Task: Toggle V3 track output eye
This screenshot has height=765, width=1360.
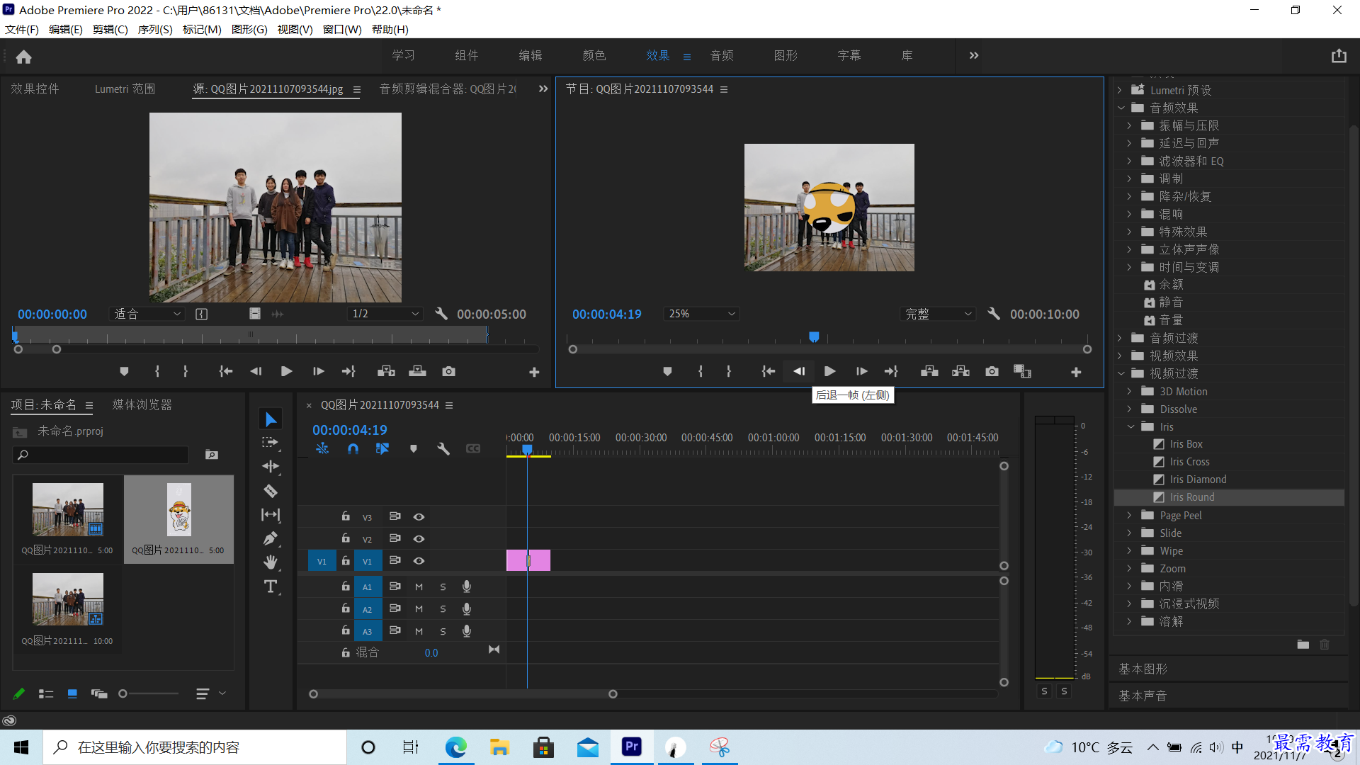Action: pos(419,517)
